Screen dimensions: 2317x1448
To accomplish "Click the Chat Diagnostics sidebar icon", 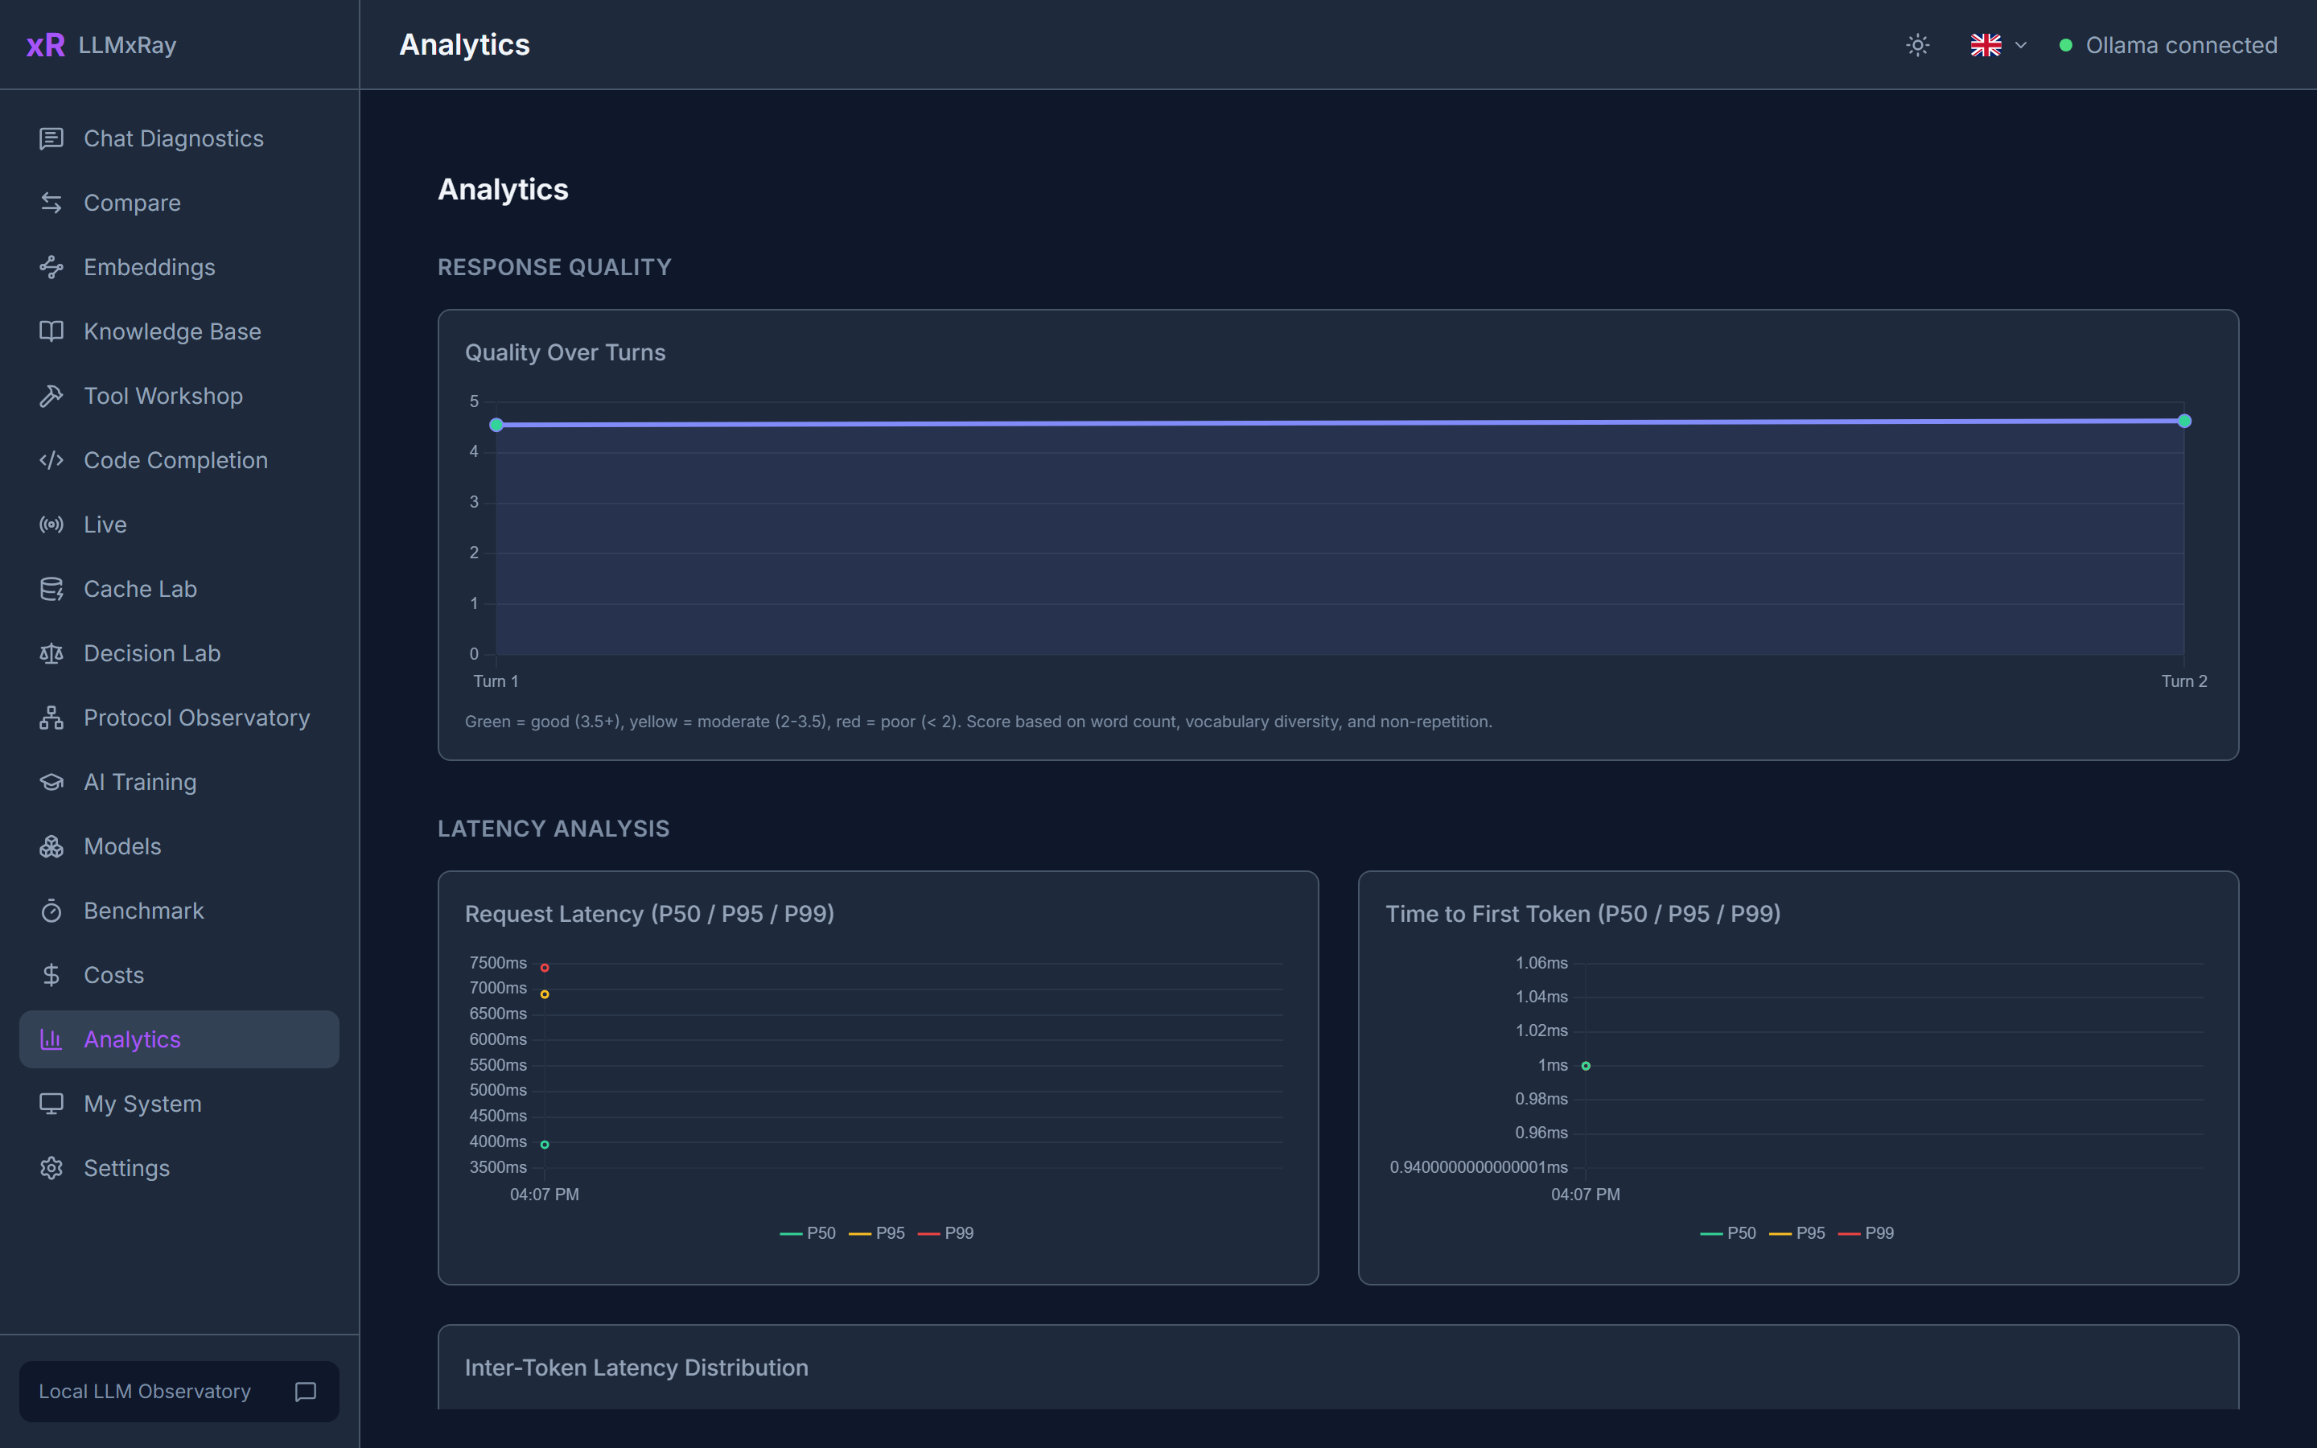I will [x=51, y=139].
